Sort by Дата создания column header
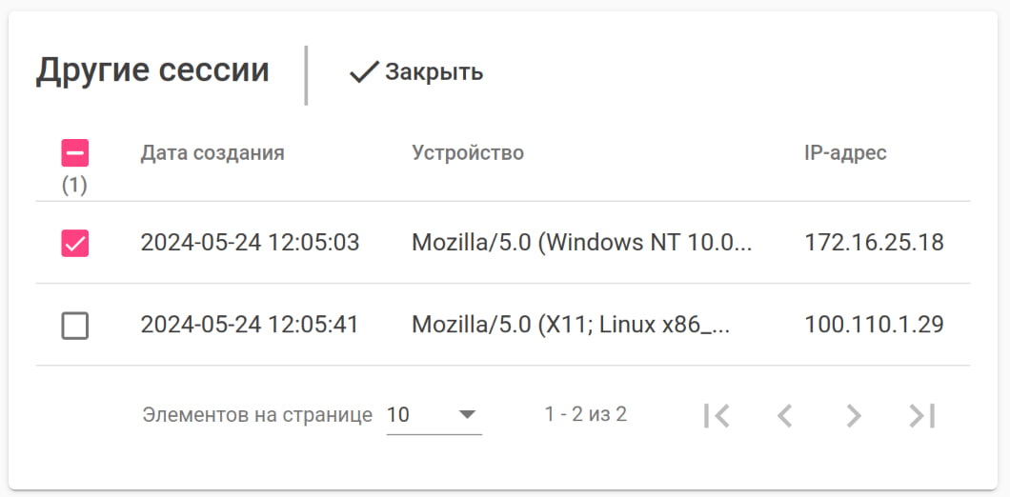 (212, 153)
